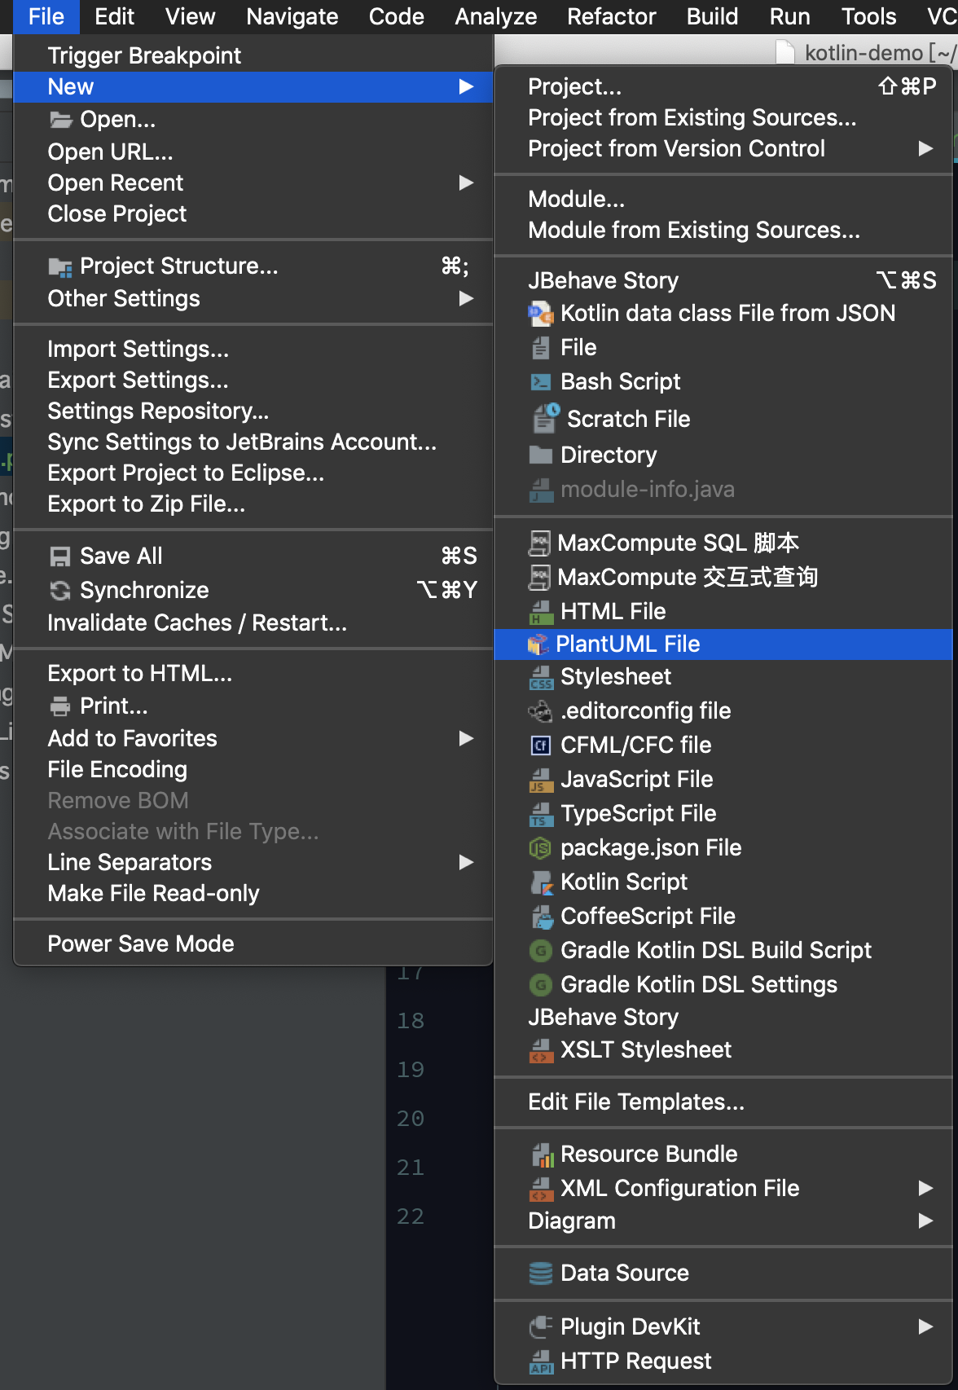Open the View menu
The width and height of the screenshot is (958, 1390).
(190, 16)
